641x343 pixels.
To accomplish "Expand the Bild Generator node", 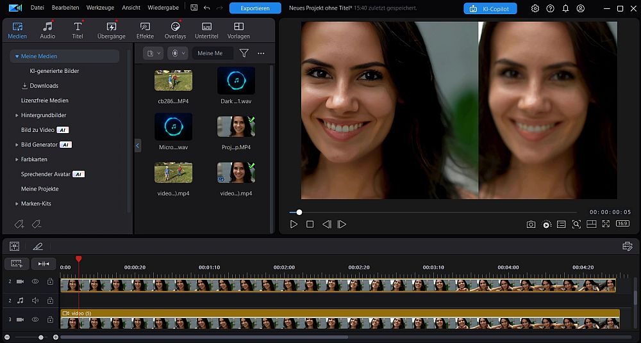I will [17, 145].
